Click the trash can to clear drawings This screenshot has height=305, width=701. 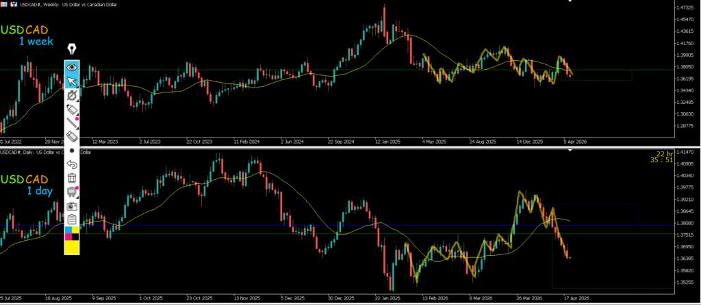coord(72,178)
